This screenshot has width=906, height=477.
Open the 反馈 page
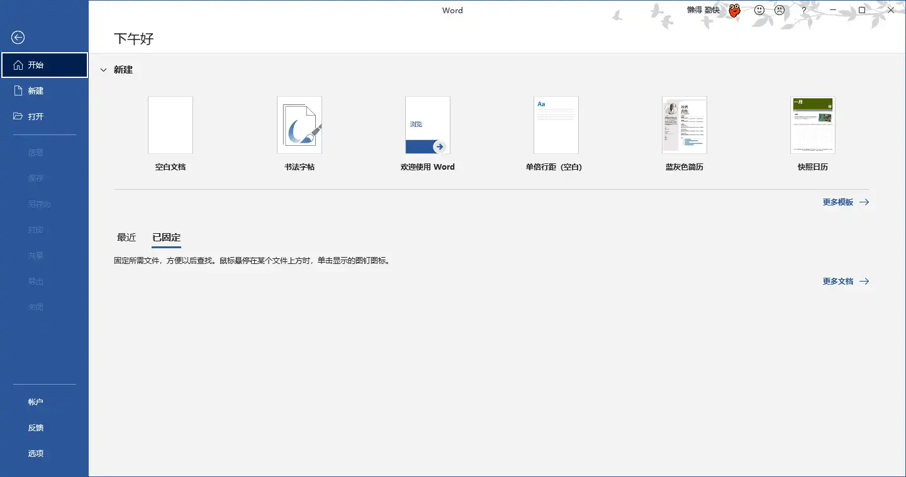click(x=44, y=427)
